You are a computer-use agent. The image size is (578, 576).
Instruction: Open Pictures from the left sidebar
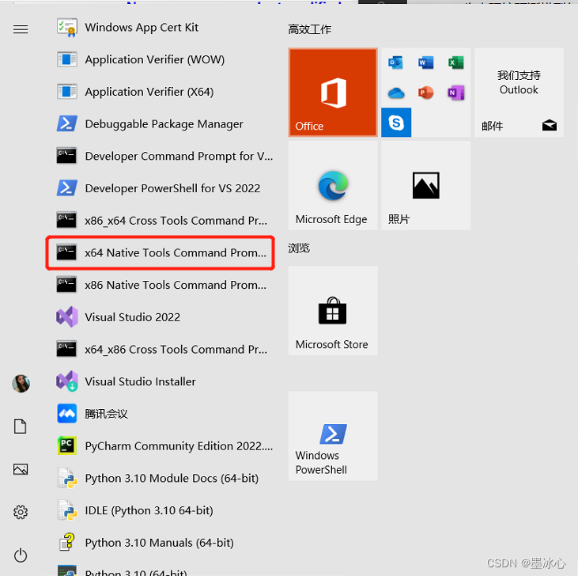[21, 469]
